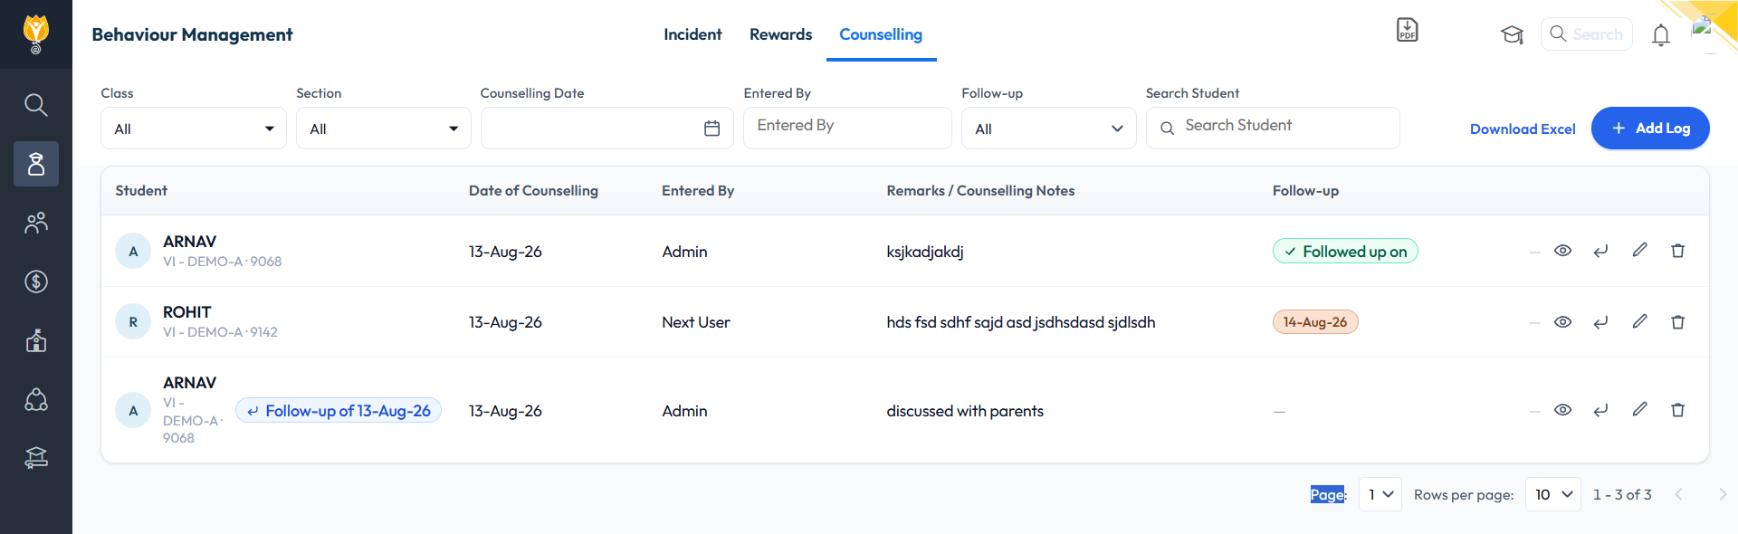This screenshot has height=534, width=1738.
Task: Expand the Class filter dropdown
Action: tap(194, 129)
